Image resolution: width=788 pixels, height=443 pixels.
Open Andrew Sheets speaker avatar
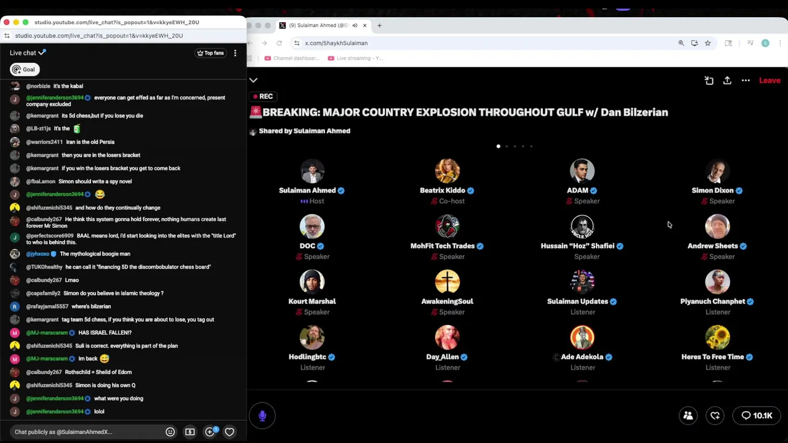point(718,226)
